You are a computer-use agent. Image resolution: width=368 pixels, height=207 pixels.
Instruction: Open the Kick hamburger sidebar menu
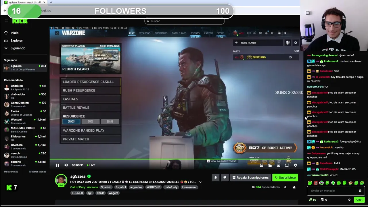tap(7, 21)
